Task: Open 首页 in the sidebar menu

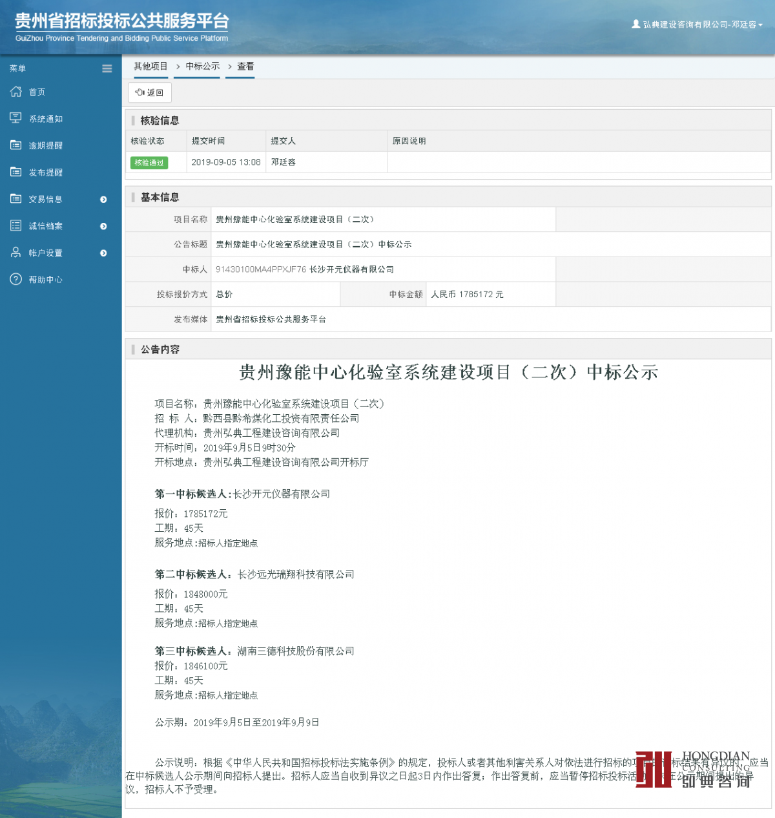Action: pos(37,92)
